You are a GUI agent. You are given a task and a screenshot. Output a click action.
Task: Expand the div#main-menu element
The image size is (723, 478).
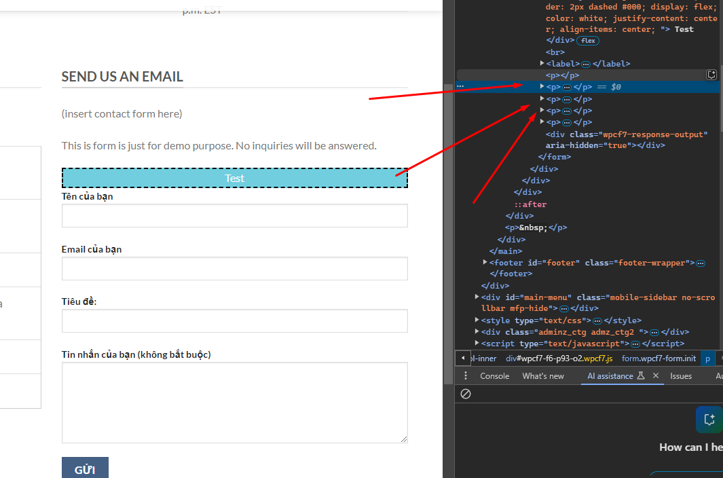[477, 296]
